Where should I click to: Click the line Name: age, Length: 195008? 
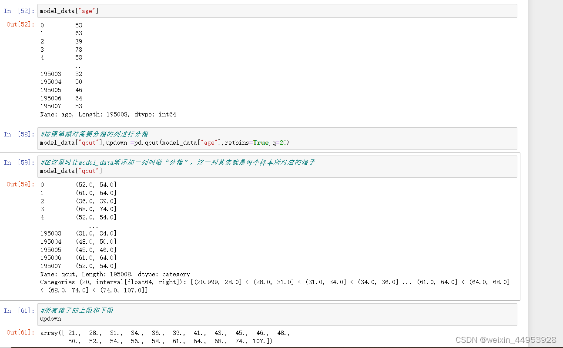[x=108, y=115]
